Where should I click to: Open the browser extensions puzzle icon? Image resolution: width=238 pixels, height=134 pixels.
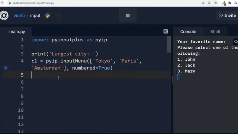click(x=230, y=3)
